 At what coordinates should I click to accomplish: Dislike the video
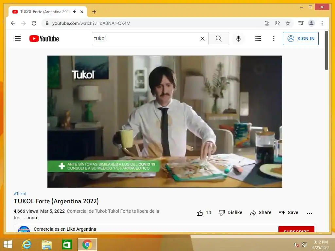(x=230, y=212)
